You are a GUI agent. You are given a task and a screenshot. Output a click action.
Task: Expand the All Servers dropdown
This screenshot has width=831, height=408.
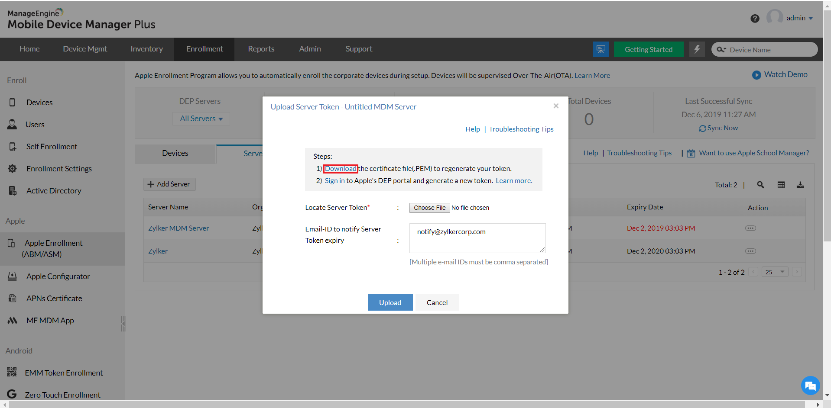(x=201, y=119)
